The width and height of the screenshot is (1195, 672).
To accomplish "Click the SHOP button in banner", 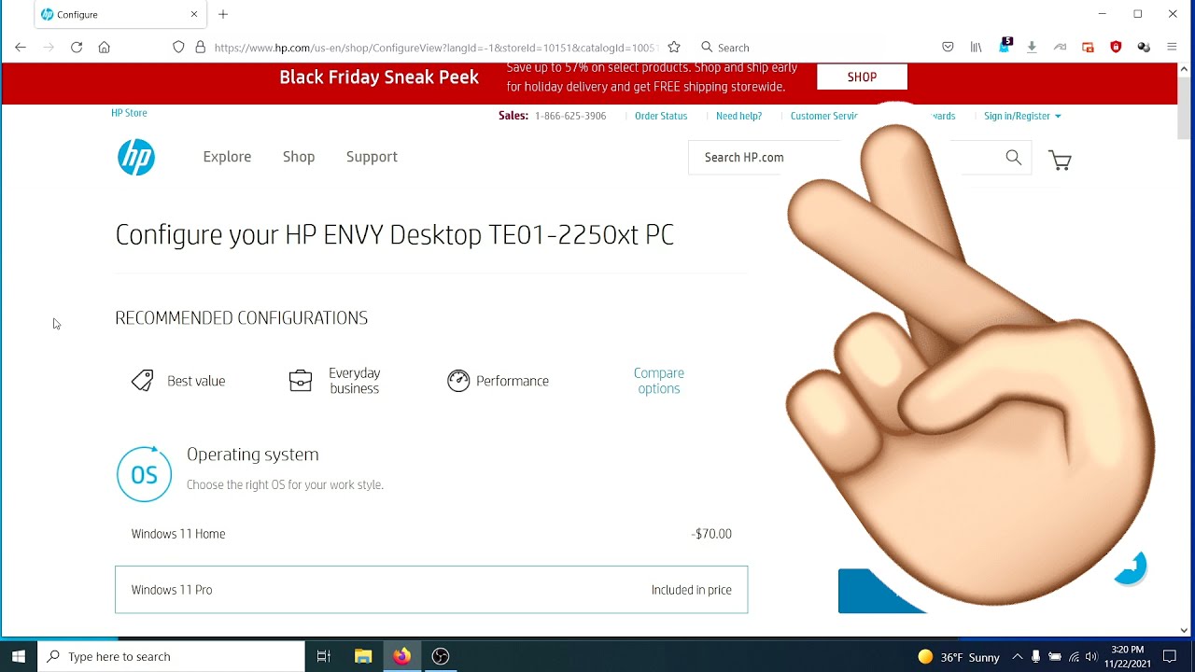I will (x=862, y=77).
